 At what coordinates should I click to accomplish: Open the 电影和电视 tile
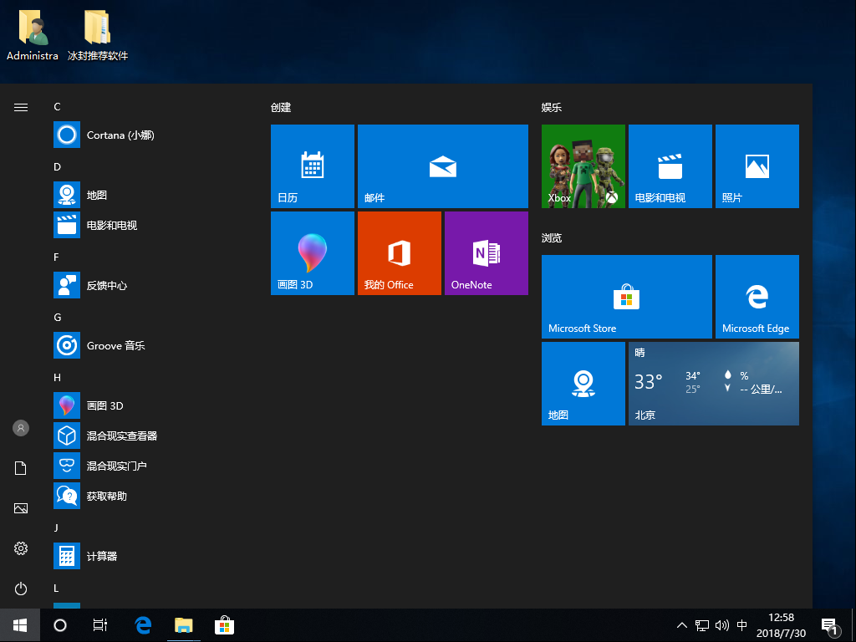tap(670, 166)
